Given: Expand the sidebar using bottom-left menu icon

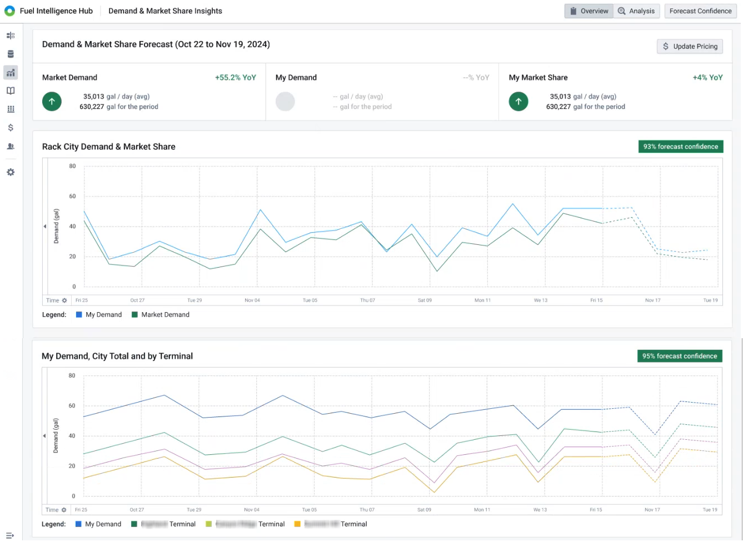Looking at the screenshot, I should (10, 535).
